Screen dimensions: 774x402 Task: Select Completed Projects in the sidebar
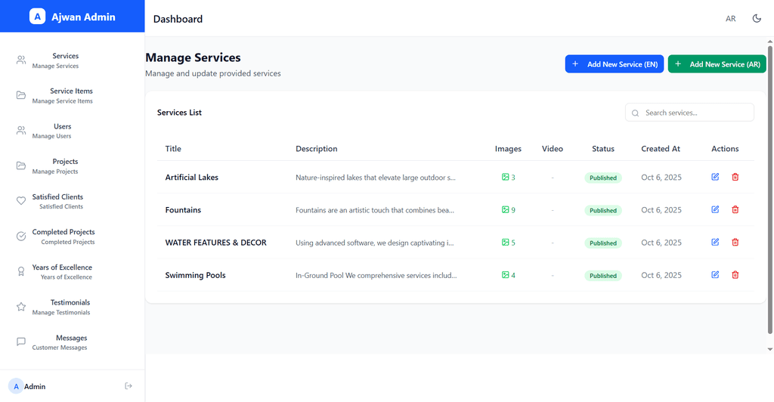63,237
